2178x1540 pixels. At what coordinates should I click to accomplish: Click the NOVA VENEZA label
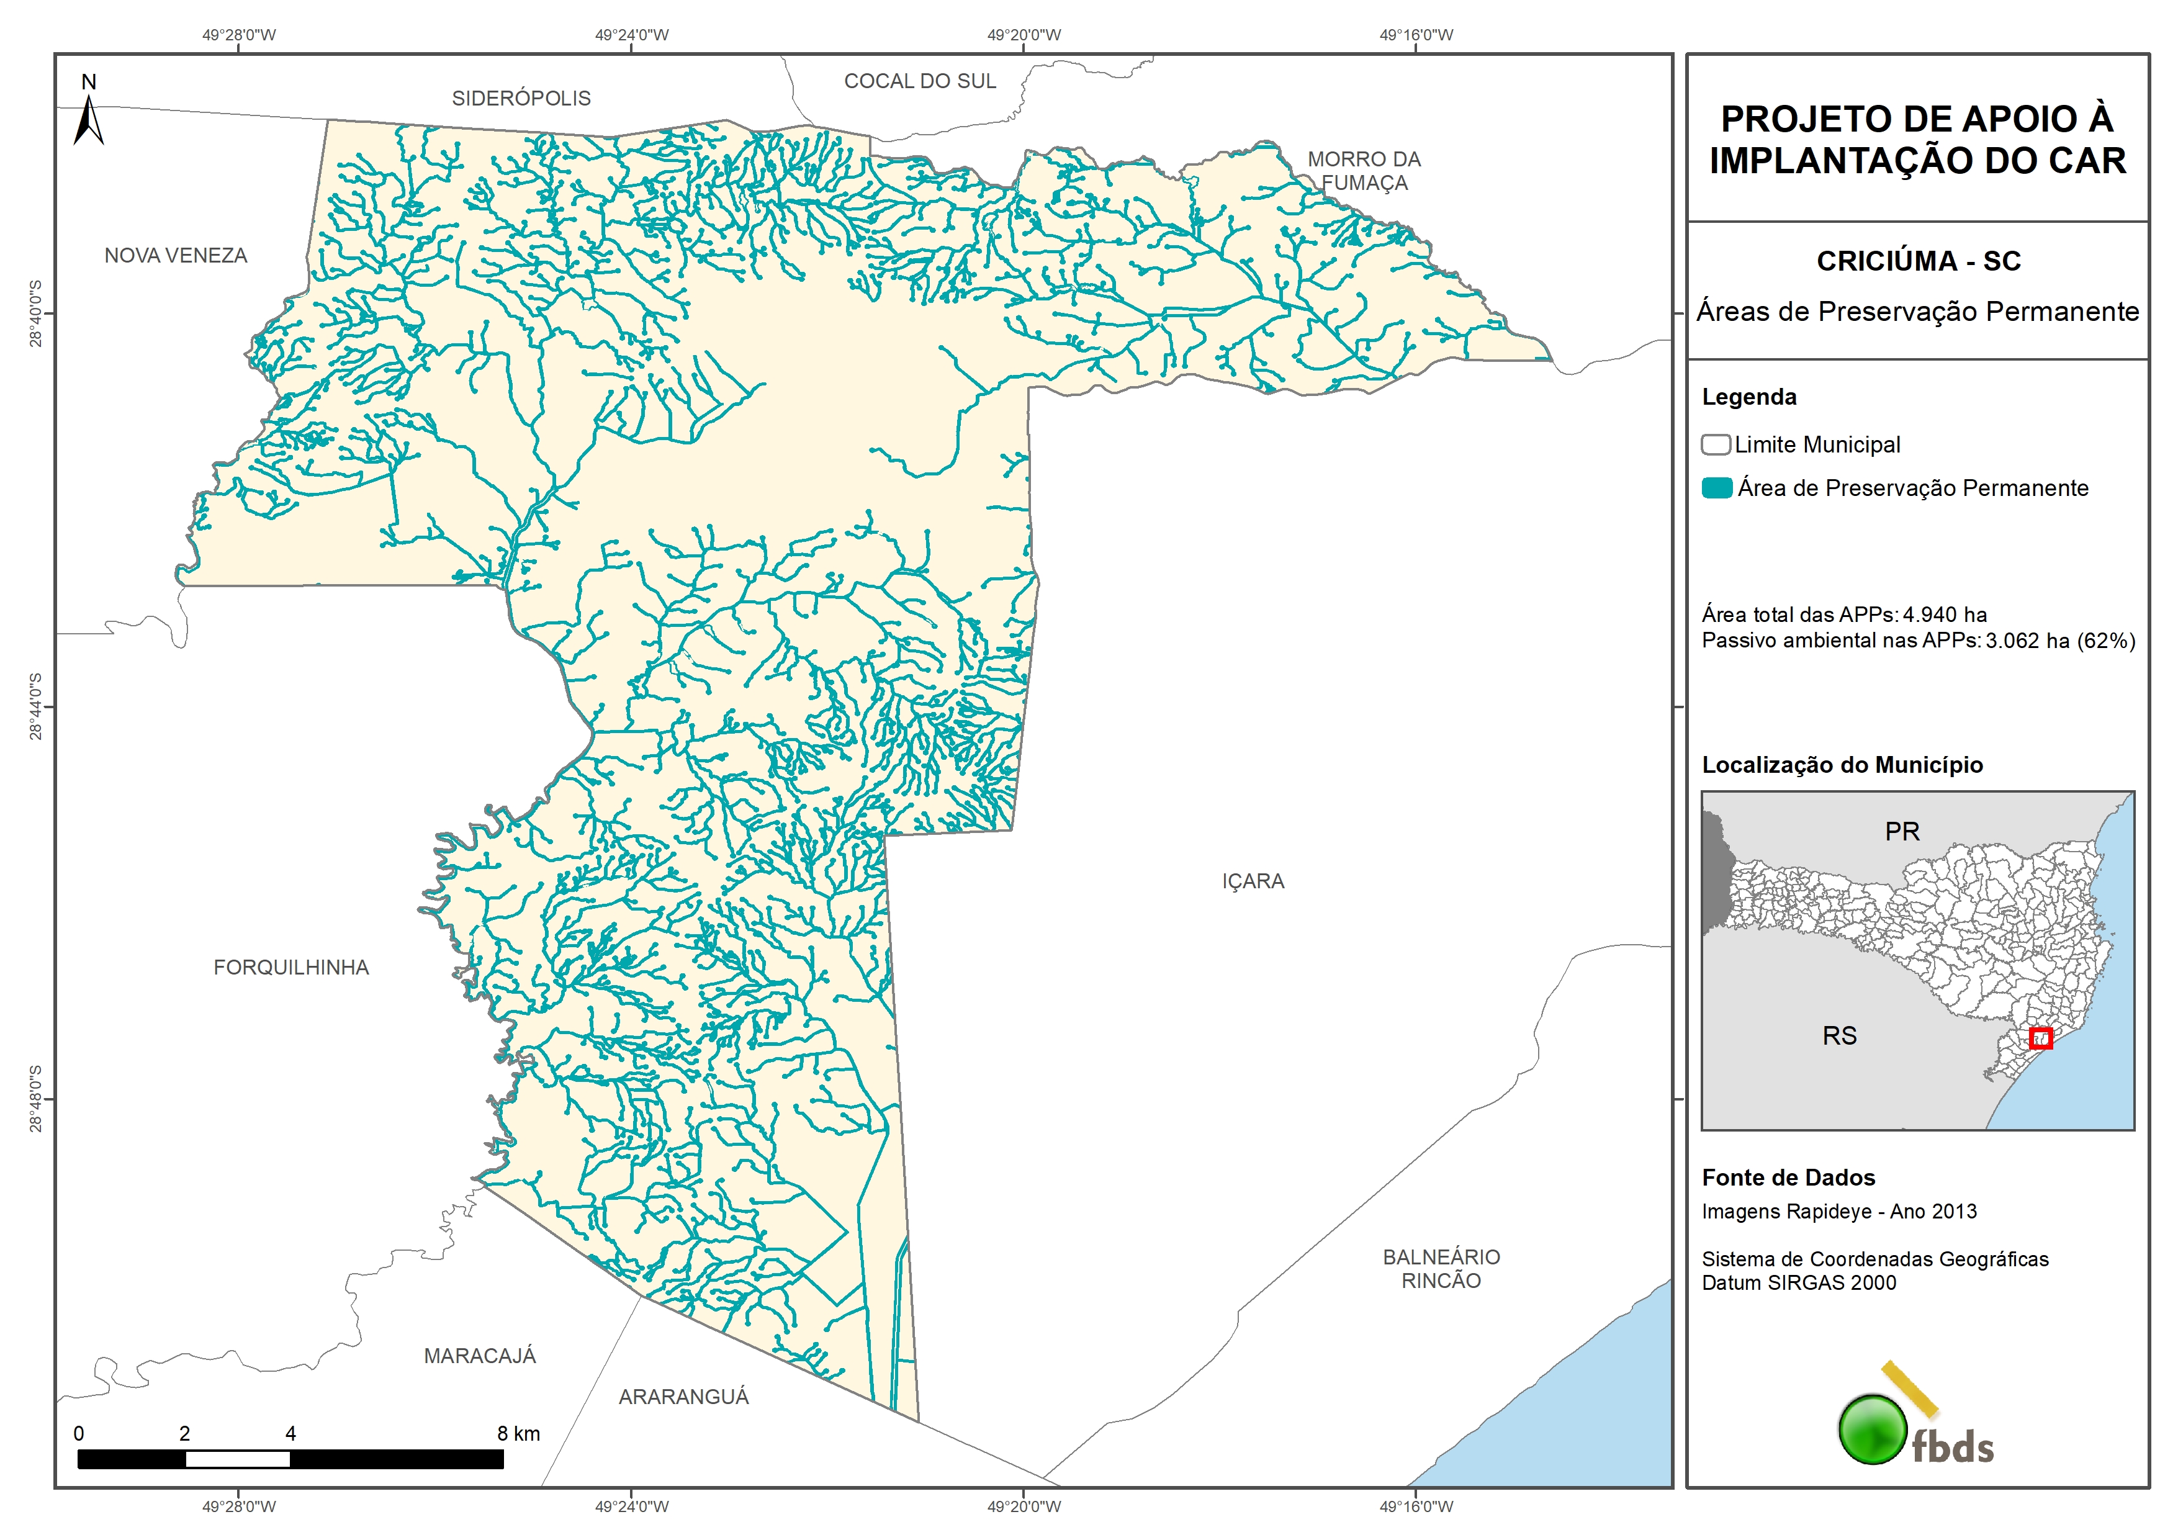tap(176, 255)
